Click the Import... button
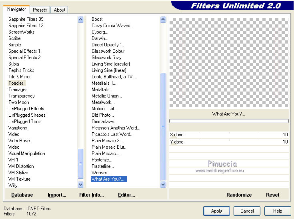294x219 pixels. pos(57,195)
